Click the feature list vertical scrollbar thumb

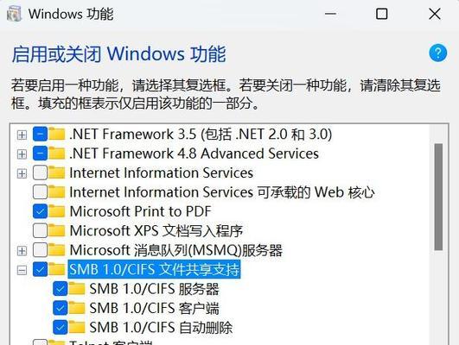point(438,197)
